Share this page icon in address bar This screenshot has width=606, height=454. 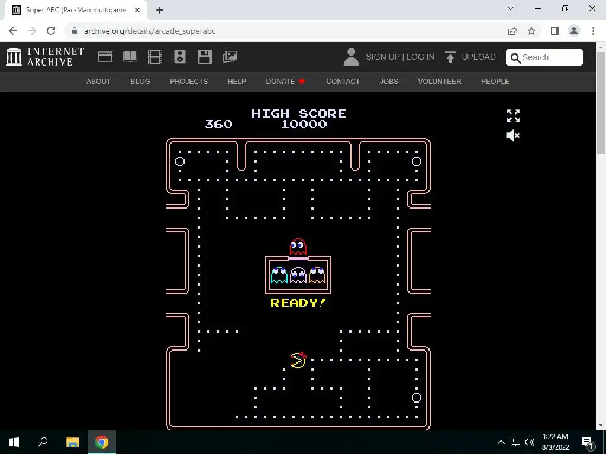tap(512, 31)
